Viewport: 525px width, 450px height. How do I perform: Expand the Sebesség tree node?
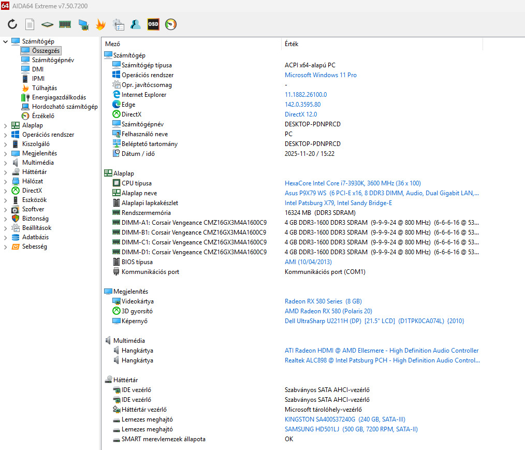[x=5, y=247]
